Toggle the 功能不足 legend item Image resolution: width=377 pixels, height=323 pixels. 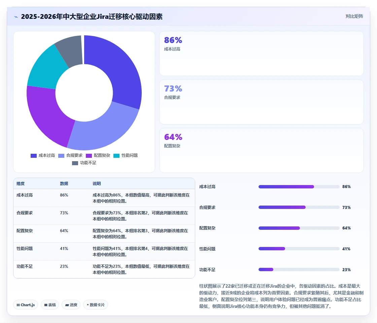coord(84,163)
